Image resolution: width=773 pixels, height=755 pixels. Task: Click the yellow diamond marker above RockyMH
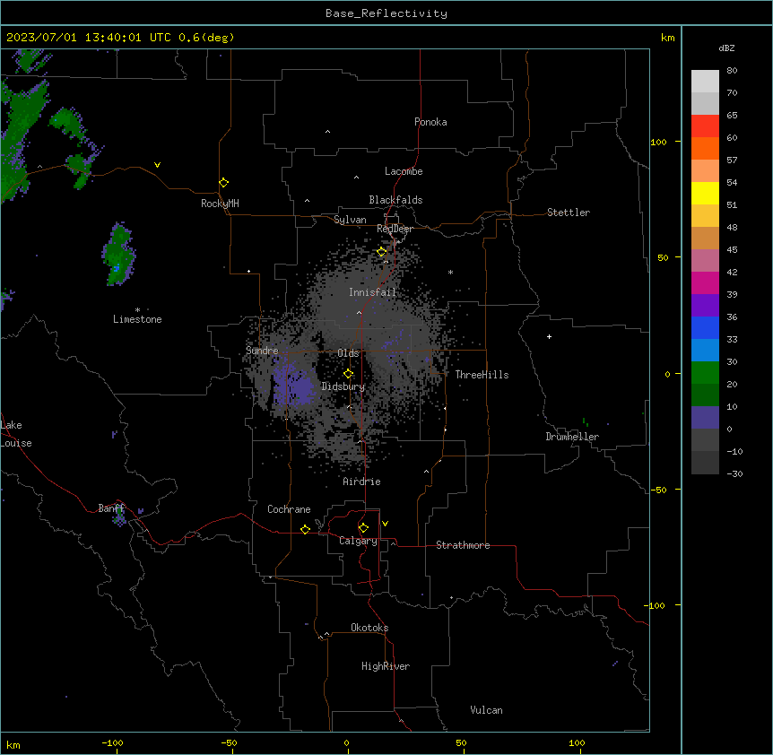[223, 183]
